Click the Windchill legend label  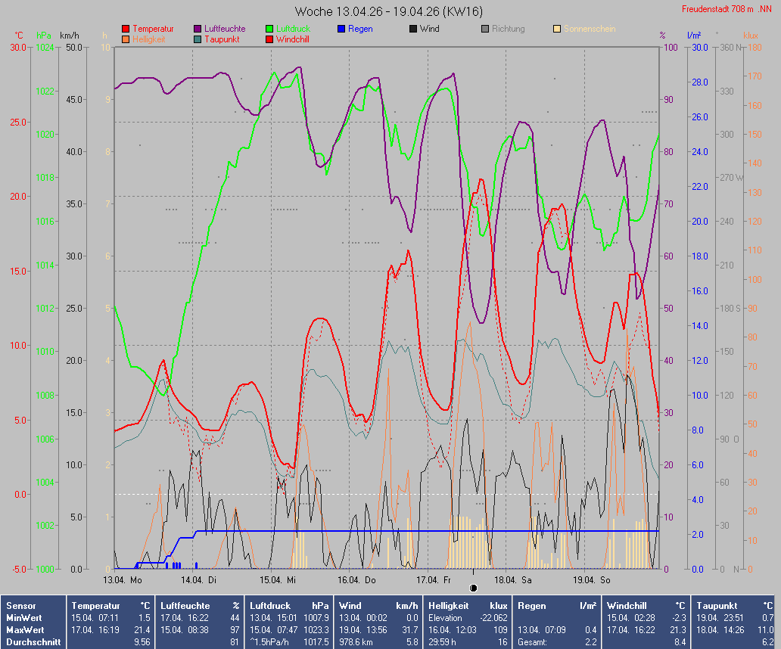point(292,39)
